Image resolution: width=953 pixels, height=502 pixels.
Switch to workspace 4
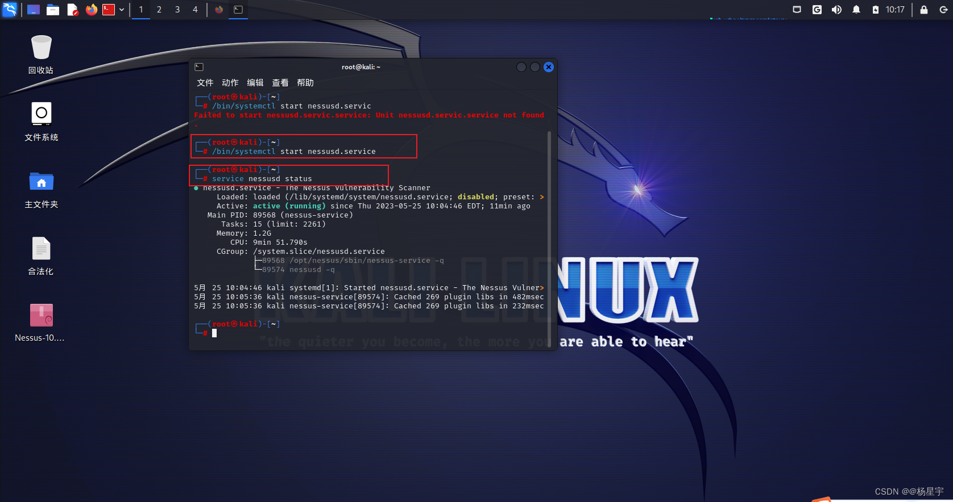pos(195,10)
